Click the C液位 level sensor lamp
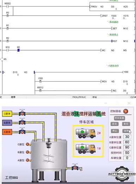 tap(27, 144)
